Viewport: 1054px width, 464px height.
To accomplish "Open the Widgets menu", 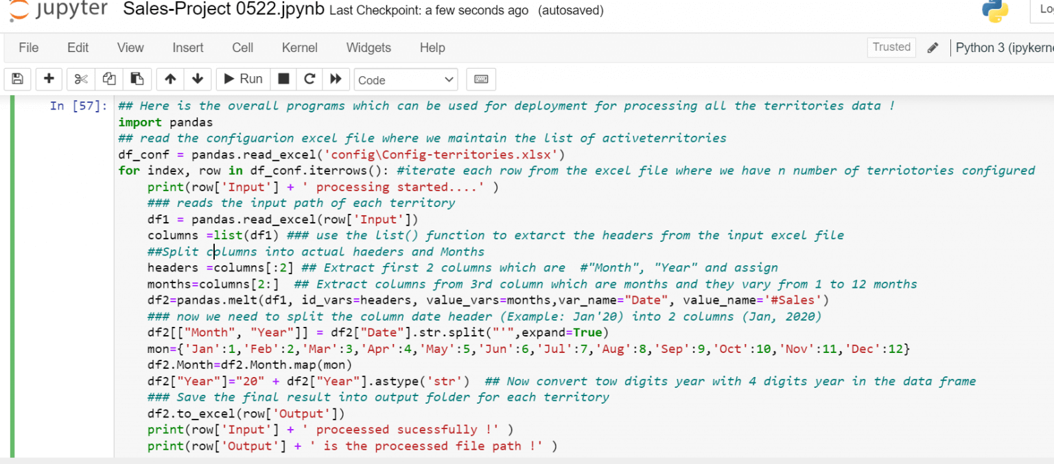I will point(368,48).
